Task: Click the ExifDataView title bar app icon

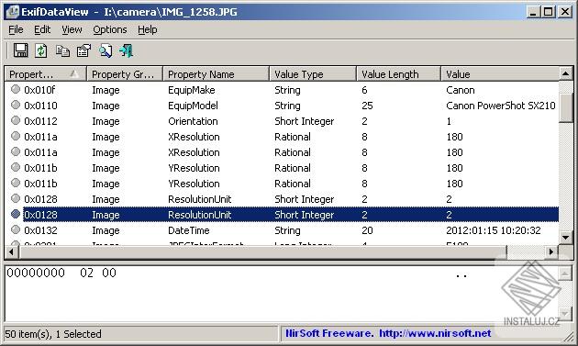Action: pos(12,12)
